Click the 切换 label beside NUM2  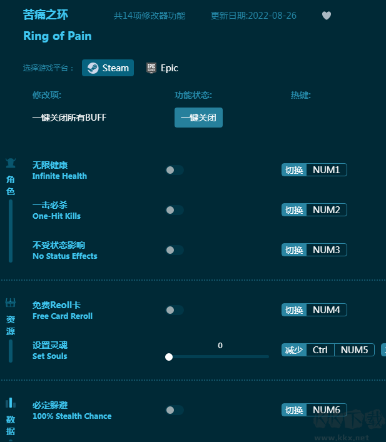[294, 210]
